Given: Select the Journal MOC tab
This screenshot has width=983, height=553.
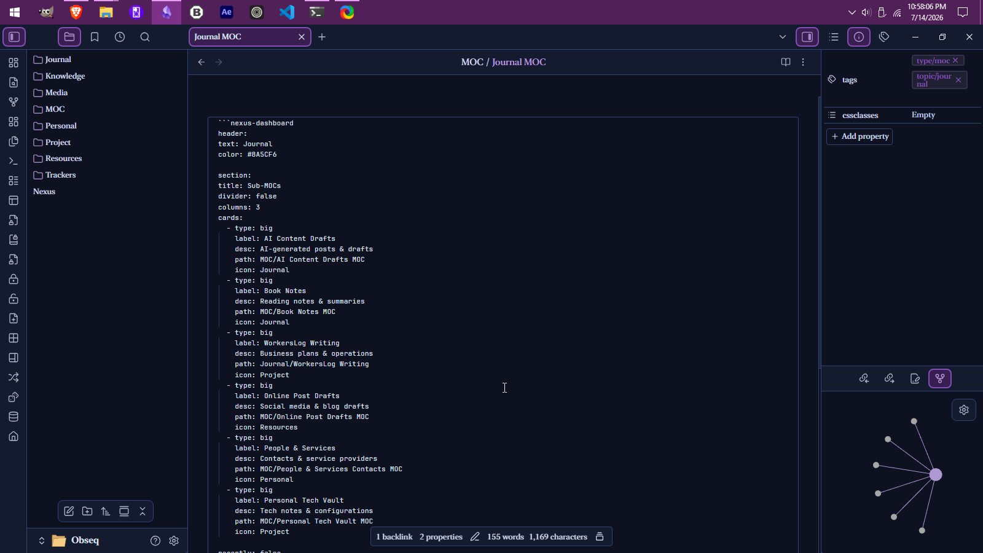Looking at the screenshot, I should (x=249, y=37).
